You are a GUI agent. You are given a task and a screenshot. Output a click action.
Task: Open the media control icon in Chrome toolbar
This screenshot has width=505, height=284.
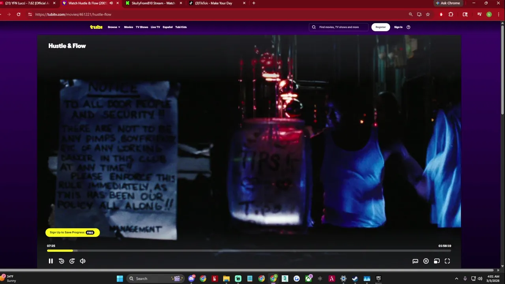pyautogui.click(x=479, y=14)
